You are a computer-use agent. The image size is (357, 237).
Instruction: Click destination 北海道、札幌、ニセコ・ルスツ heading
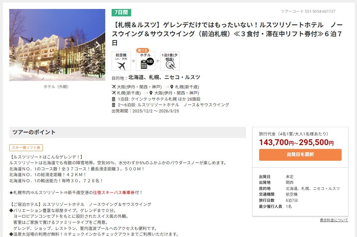[164, 78]
